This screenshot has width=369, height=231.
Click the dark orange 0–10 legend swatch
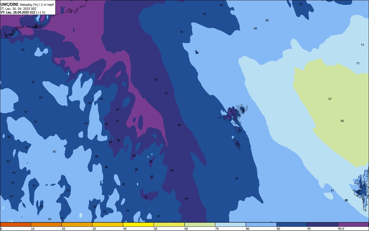(x=16, y=224)
